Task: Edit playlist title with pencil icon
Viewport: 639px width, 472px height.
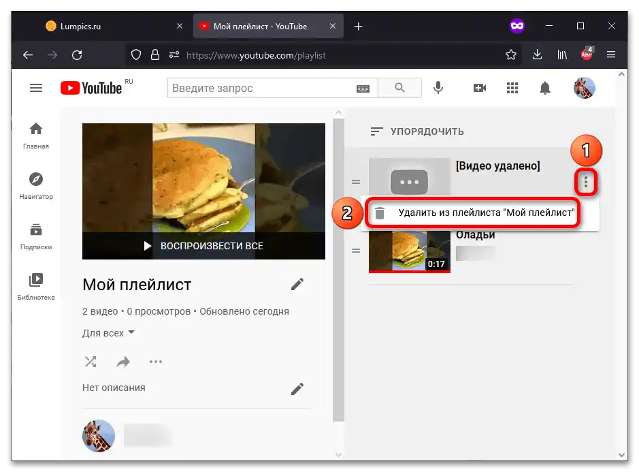Action: (x=297, y=284)
